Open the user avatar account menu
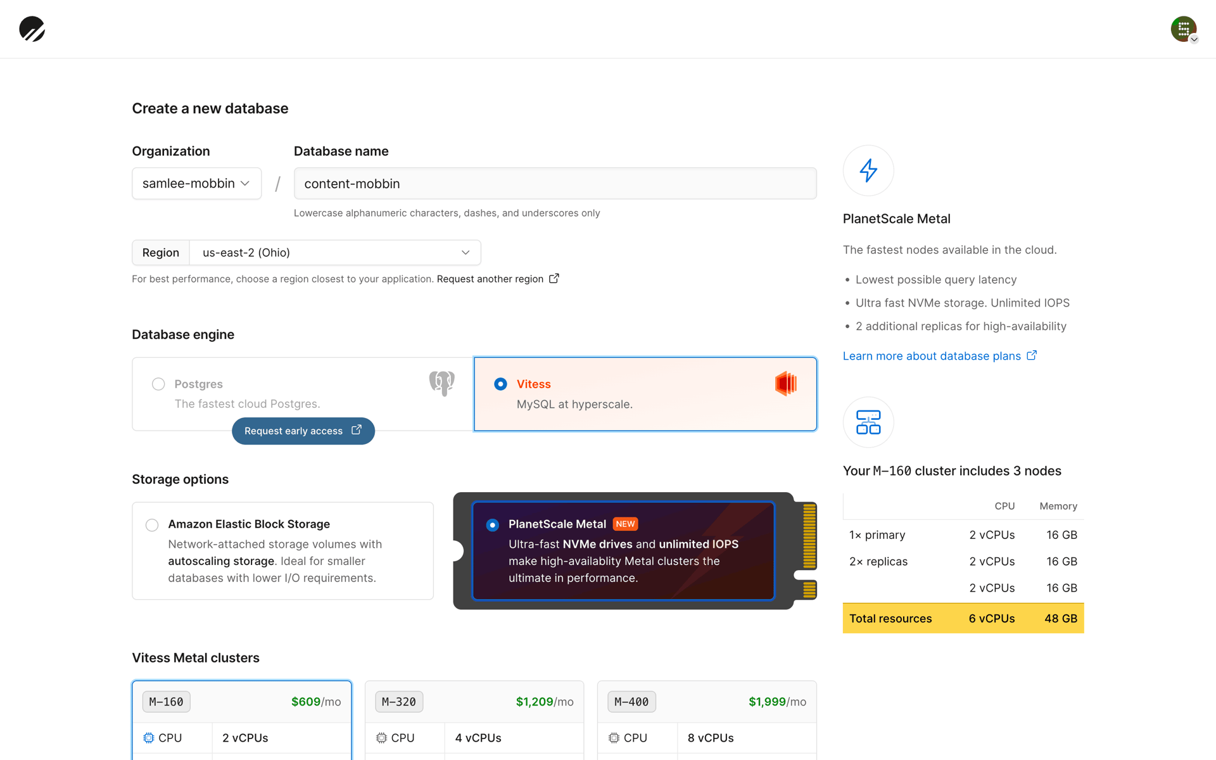 (1183, 29)
